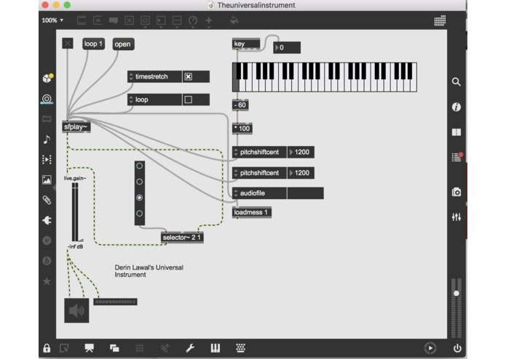Open the 100% zoom dropdown
Viewport: 506px width, 359px height.
(52, 20)
